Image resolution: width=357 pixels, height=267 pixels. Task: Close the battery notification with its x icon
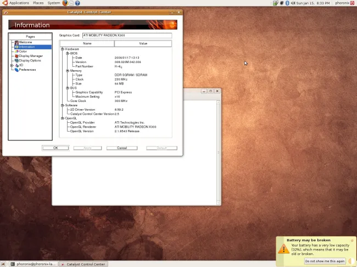pyautogui.click(x=352, y=240)
